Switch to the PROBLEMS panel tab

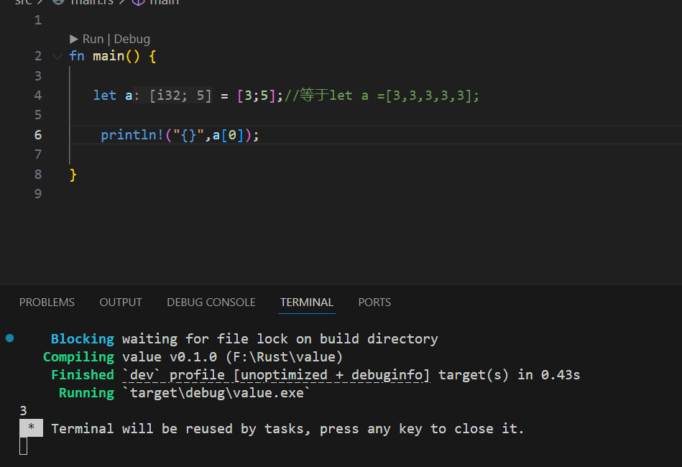(47, 302)
